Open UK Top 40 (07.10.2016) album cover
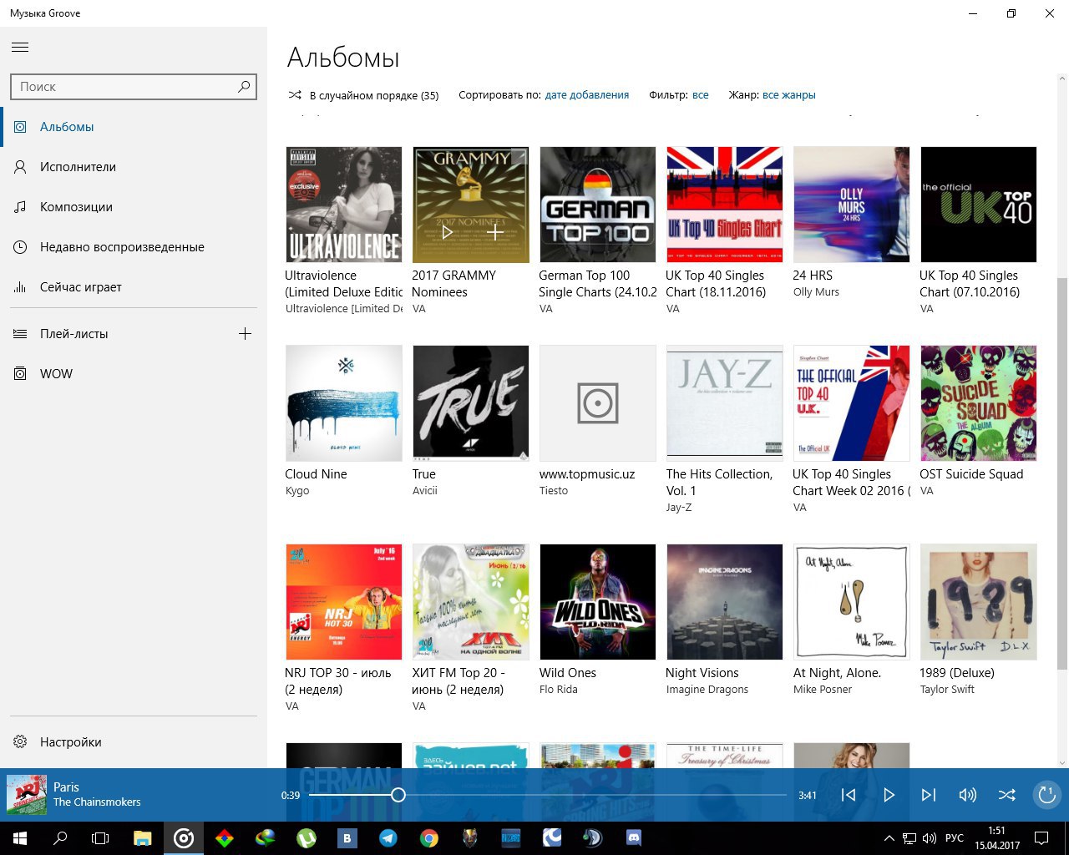 tap(979, 205)
